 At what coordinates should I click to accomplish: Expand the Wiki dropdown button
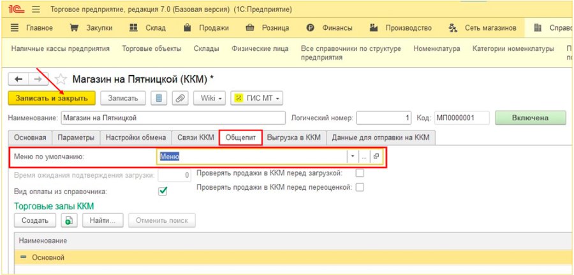pyautogui.click(x=209, y=98)
